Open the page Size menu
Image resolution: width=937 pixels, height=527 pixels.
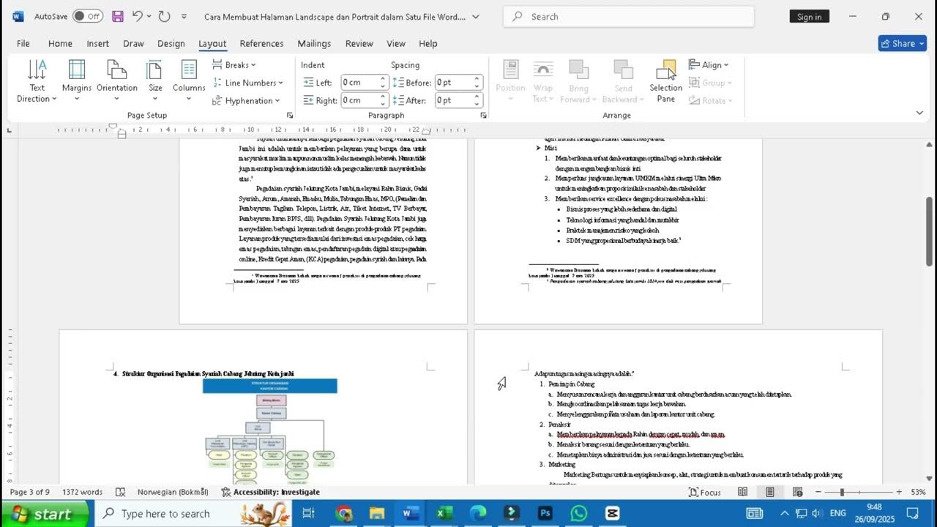(x=155, y=81)
